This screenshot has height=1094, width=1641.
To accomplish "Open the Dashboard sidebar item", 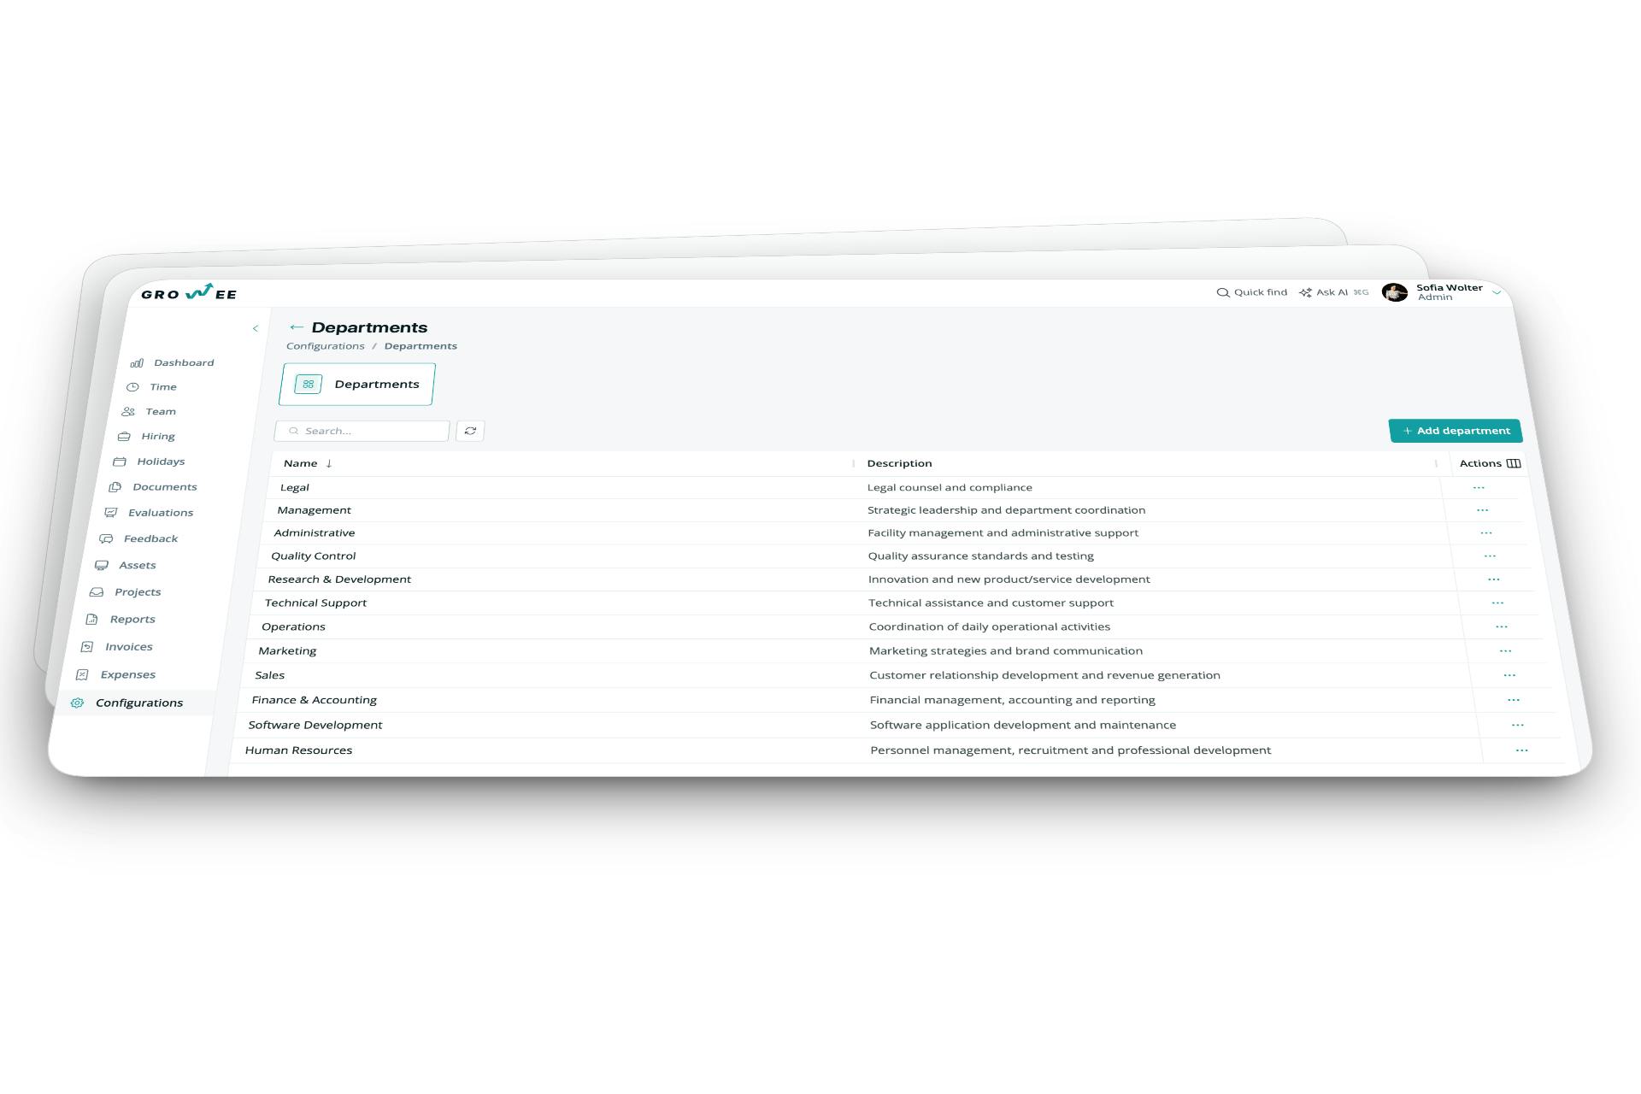I will point(183,362).
